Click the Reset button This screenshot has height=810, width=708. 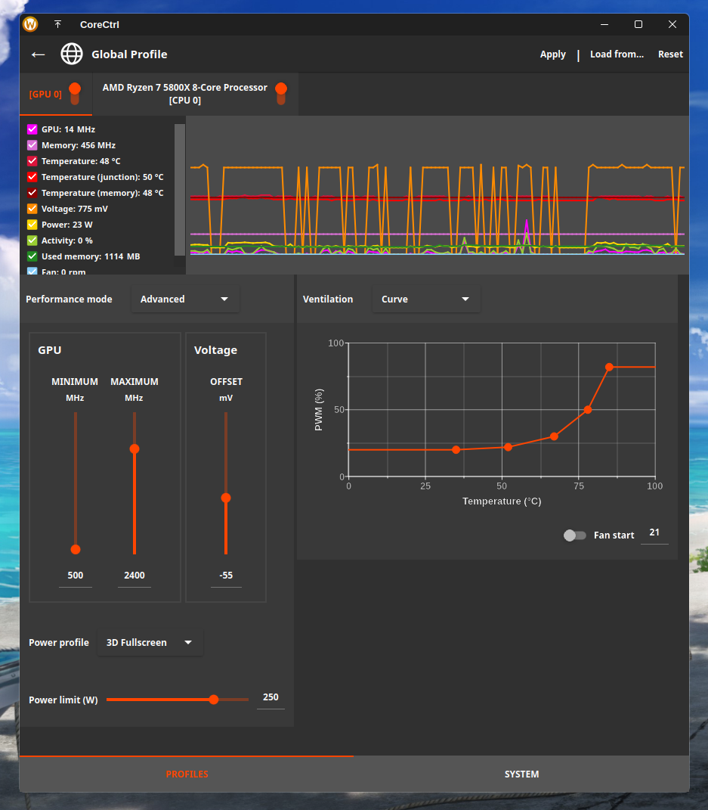670,54
